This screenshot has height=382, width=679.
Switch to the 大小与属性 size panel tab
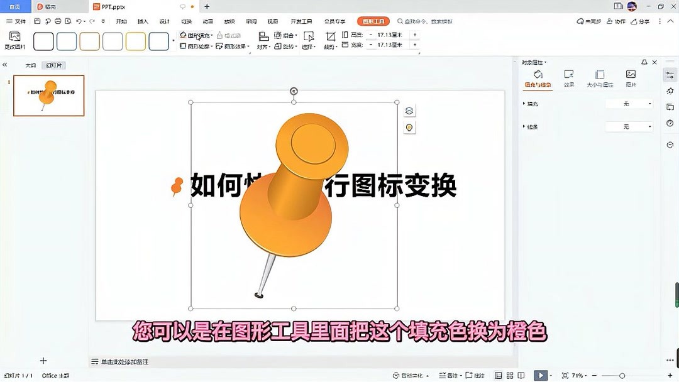pyautogui.click(x=599, y=77)
